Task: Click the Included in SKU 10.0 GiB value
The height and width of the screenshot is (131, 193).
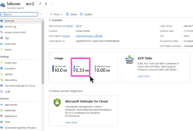Action: (61, 70)
